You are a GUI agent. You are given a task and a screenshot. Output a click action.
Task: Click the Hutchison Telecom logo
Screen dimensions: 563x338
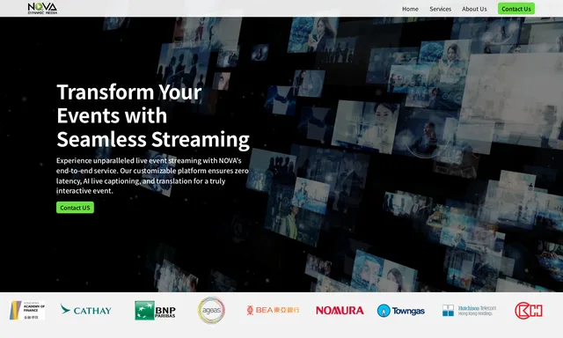[x=469, y=311]
